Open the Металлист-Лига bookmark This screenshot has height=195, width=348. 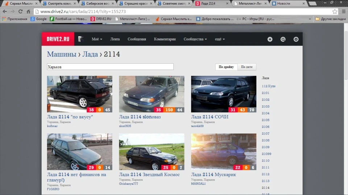coord(133,19)
